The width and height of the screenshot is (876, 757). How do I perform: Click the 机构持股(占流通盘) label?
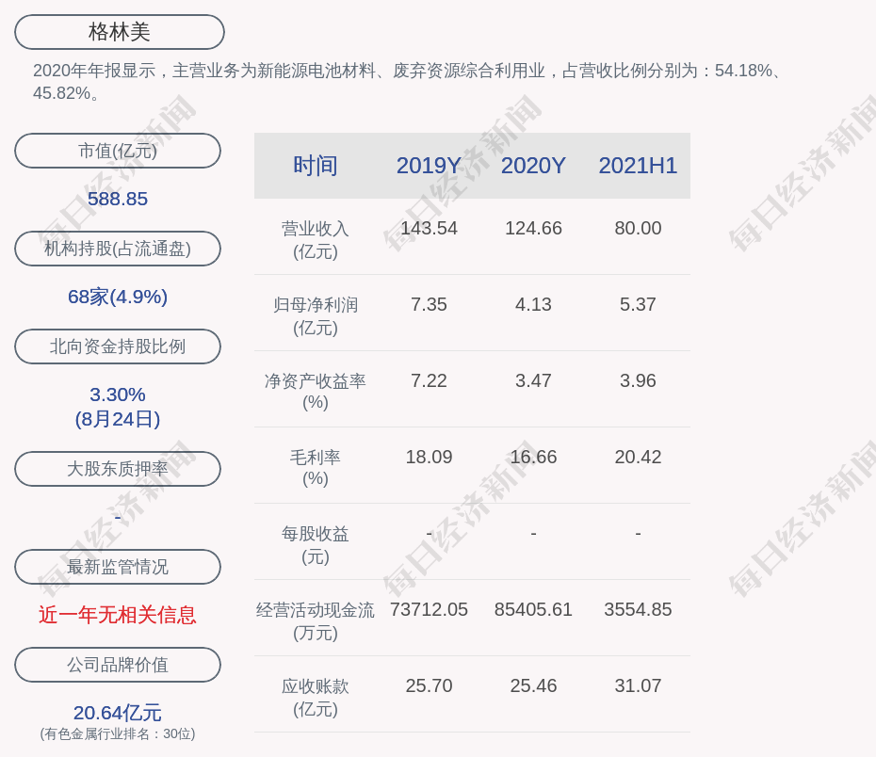[118, 249]
